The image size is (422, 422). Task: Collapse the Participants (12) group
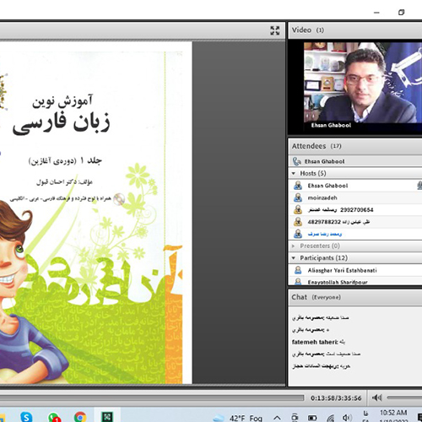coord(294,258)
